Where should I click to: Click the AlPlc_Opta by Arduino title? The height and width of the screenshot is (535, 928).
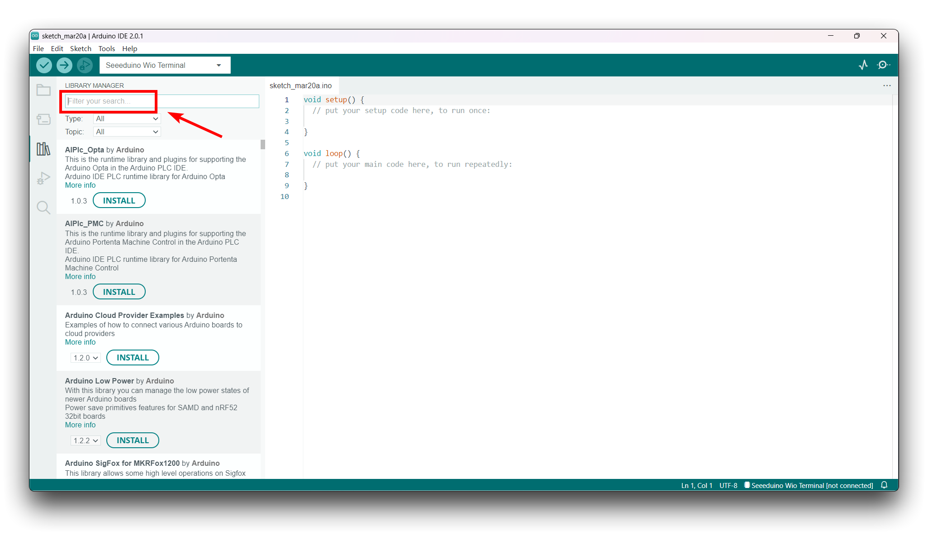105,150
